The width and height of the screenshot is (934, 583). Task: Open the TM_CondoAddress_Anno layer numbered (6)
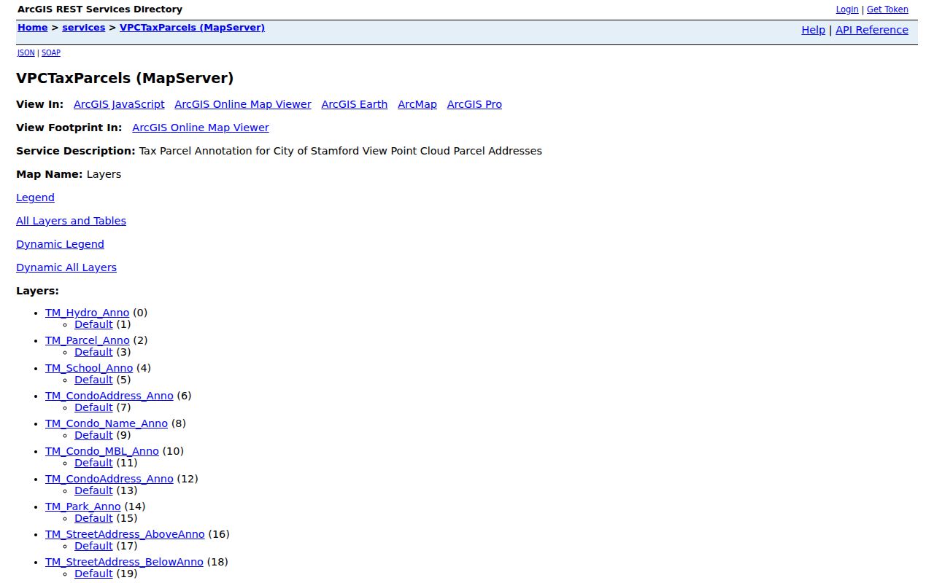tap(109, 396)
